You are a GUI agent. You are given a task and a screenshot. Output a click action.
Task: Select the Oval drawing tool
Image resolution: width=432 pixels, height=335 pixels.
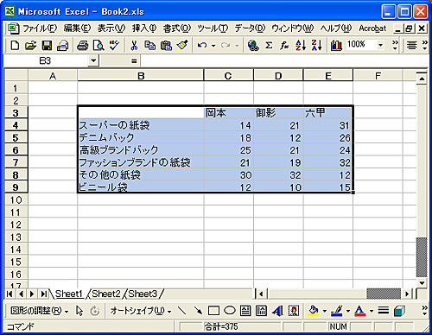click(230, 311)
